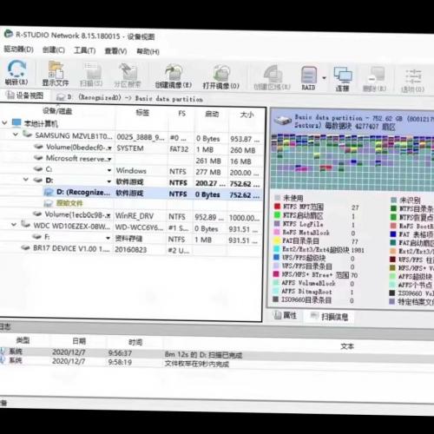Open the dropdown arrow on C: row
Viewport: 434px width, 434px height.
point(109,170)
